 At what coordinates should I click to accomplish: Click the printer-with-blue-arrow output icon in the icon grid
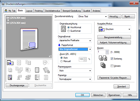pos(10,62)
